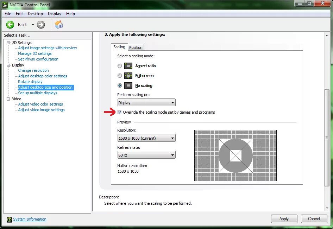The height and width of the screenshot is (229, 333).
Task: Select Adjust desktop size and position
Action: [x=46, y=87]
